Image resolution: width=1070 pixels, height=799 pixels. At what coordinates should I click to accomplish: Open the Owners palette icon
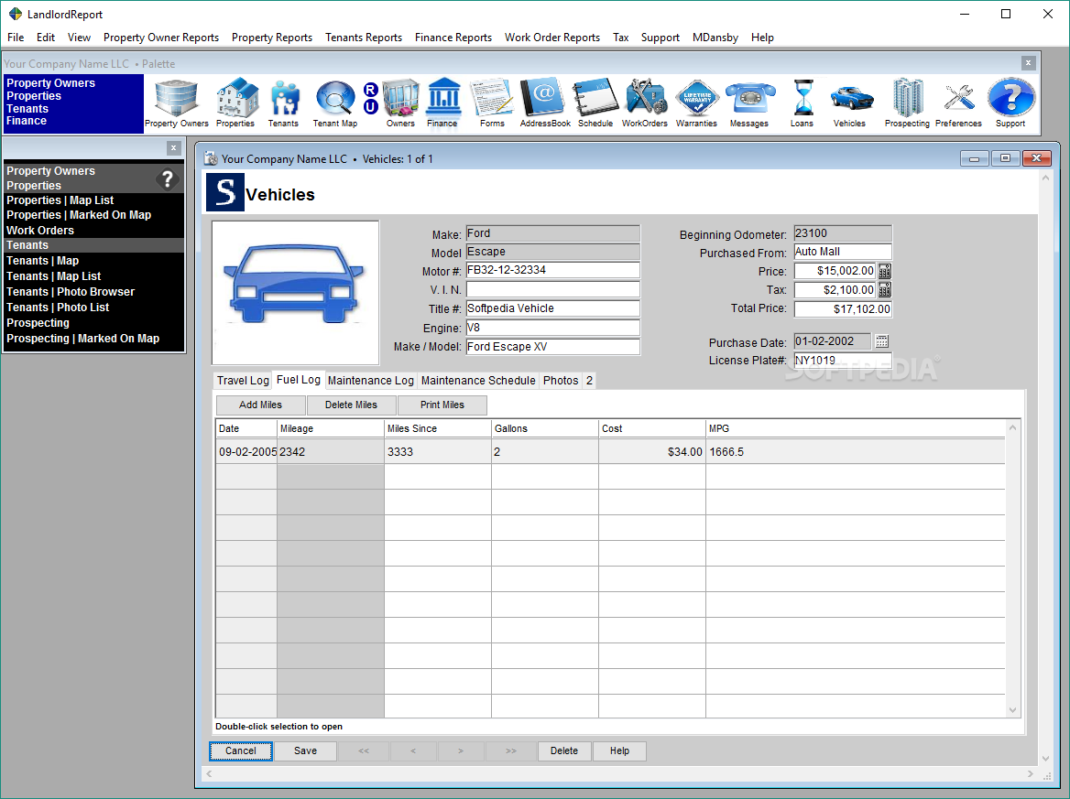coord(400,103)
